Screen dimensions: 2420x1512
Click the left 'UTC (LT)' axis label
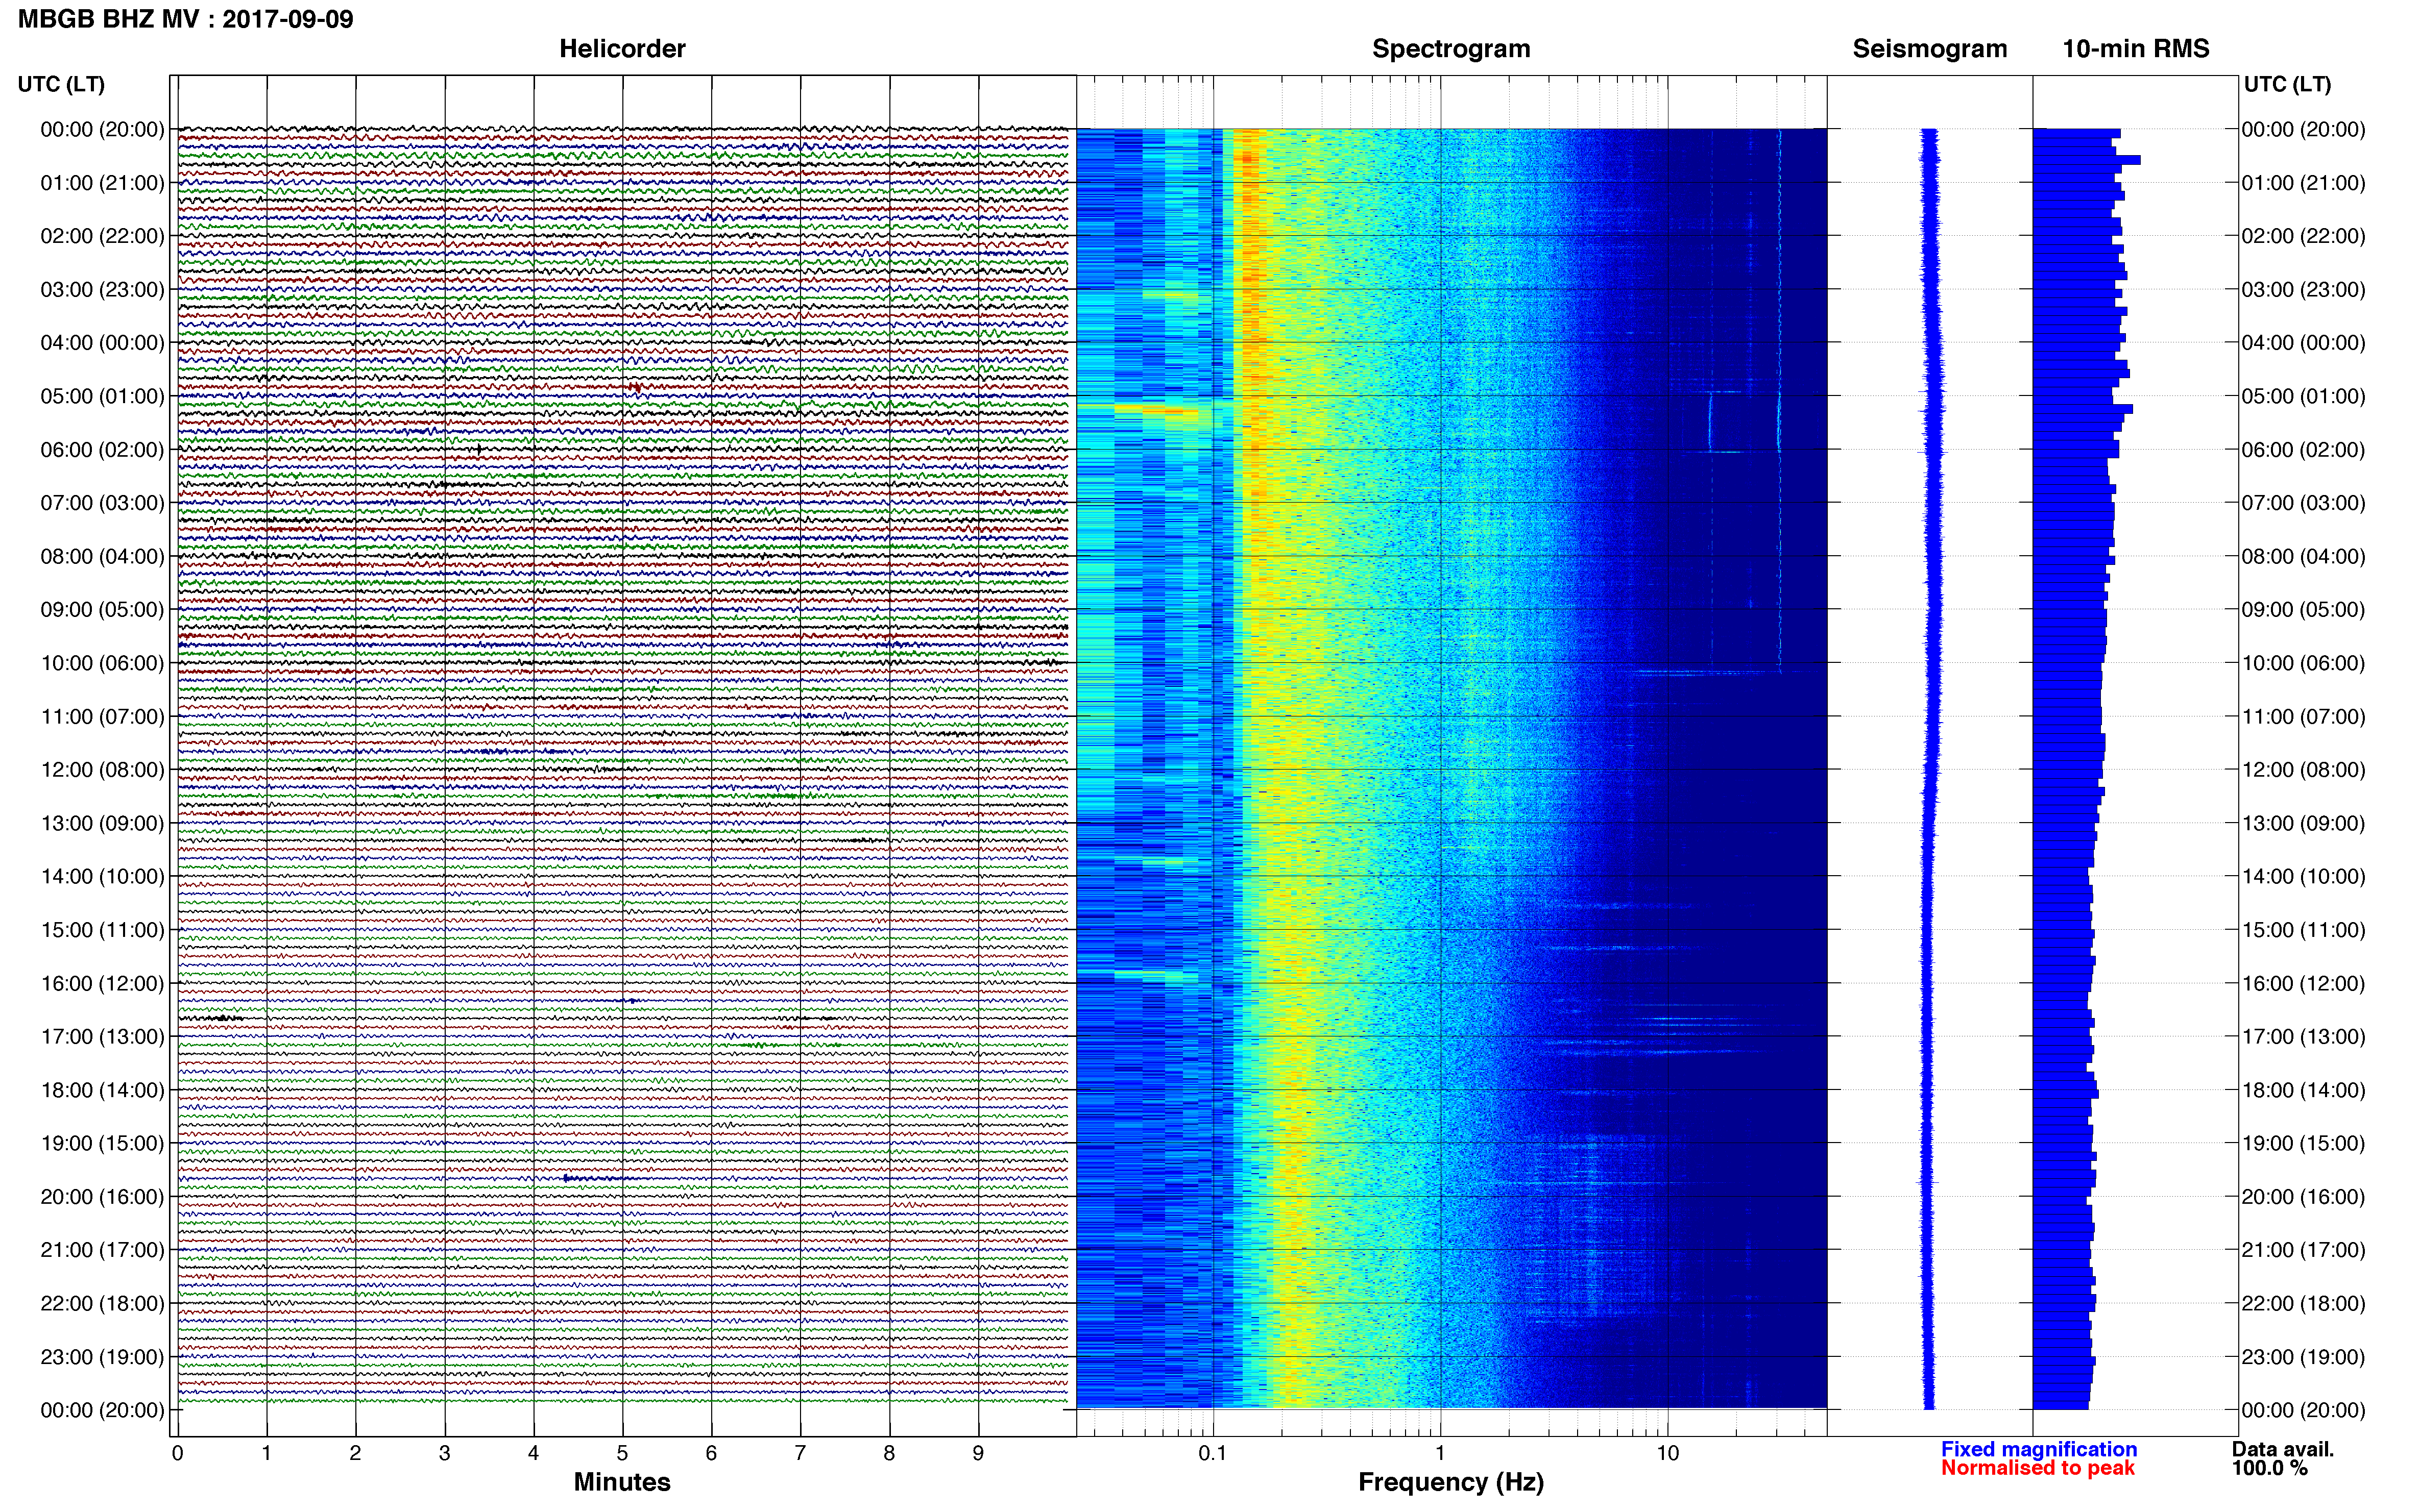point(61,84)
